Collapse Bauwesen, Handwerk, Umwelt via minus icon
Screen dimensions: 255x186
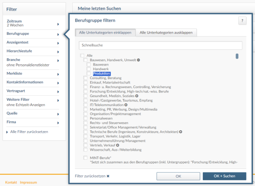(139, 60)
